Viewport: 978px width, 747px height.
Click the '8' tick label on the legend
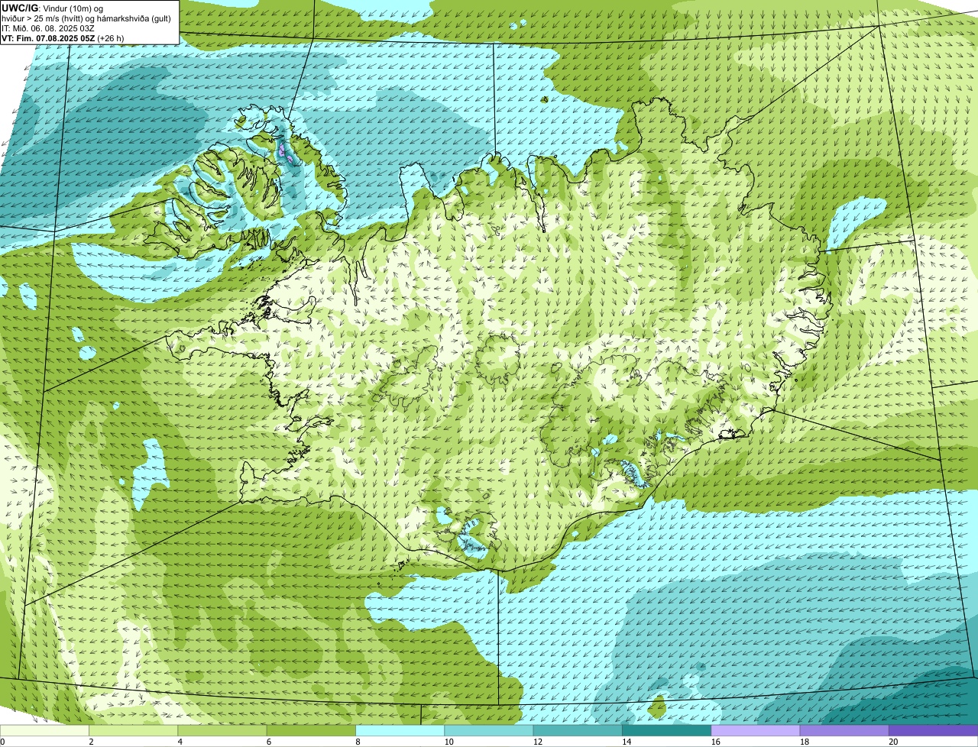pyautogui.click(x=357, y=742)
